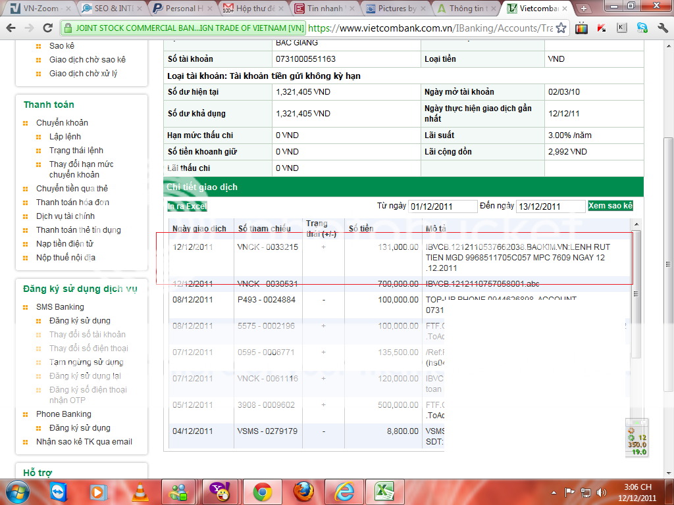674x505 pixels.
Task: Click the Skype extension icon in toolbar
Action: coord(642,28)
